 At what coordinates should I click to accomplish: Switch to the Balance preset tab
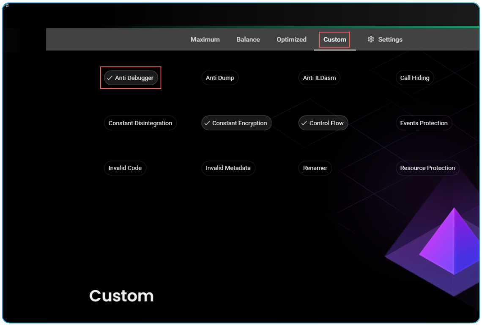pos(248,39)
